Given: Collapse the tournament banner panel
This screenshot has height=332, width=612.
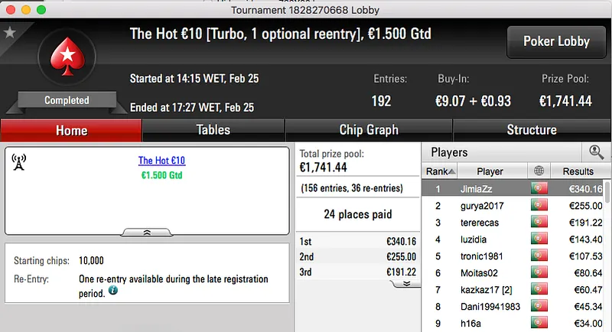Looking at the screenshot, I should (147, 232).
